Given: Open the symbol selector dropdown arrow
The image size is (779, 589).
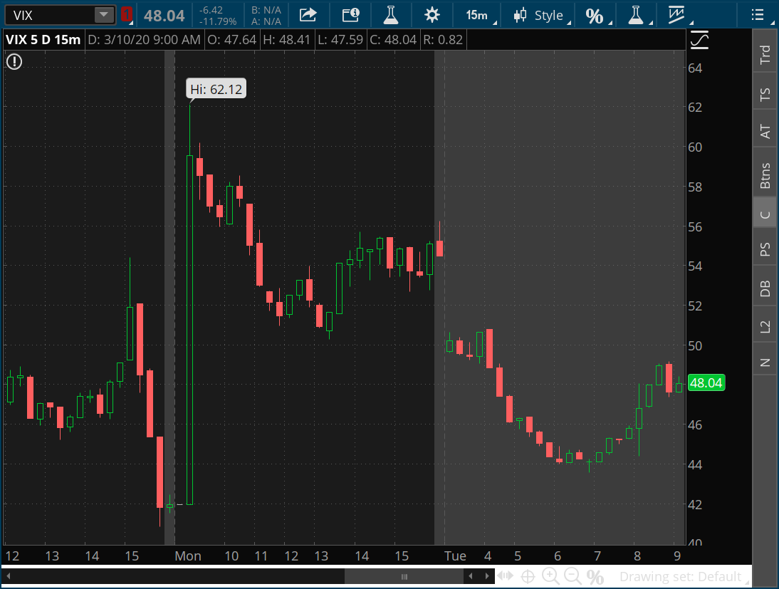Looking at the screenshot, I should point(105,15).
